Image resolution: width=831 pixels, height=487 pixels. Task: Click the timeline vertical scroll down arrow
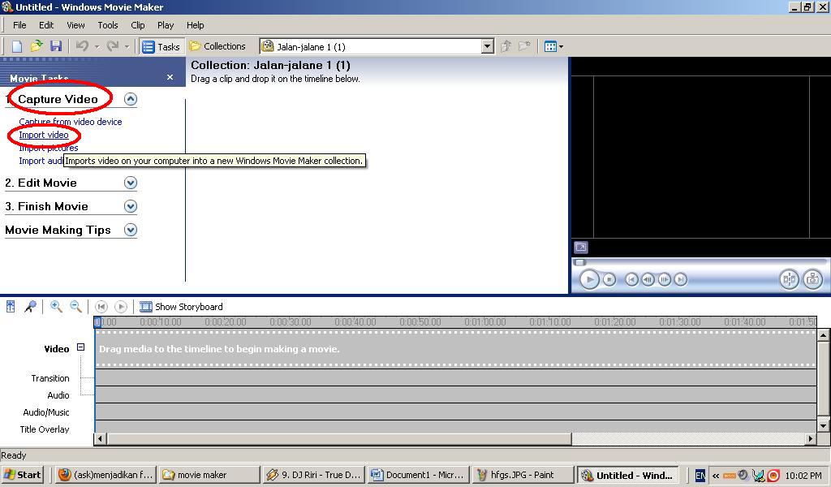823,425
